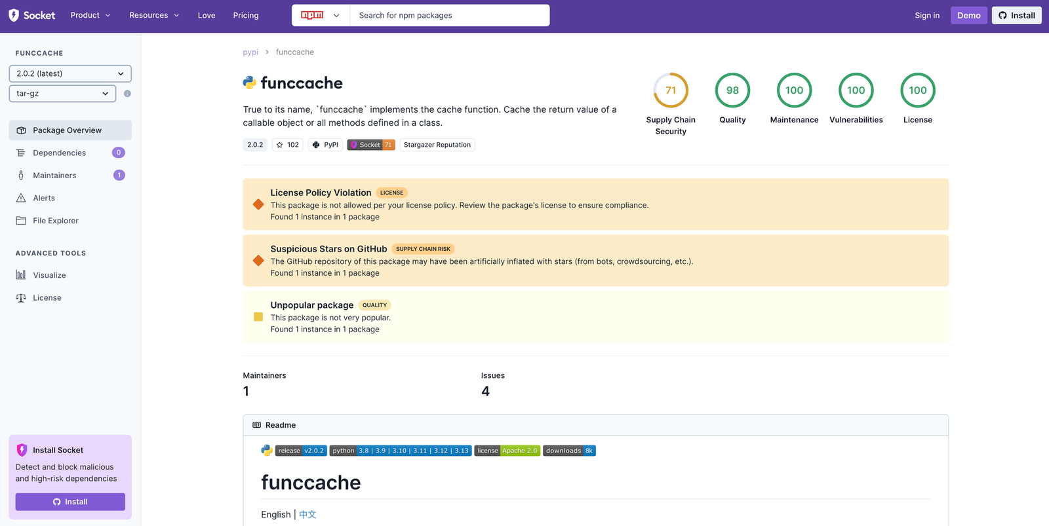Click the Alerts warning triangle icon
The image size is (1049, 526).
click(21, 198)
